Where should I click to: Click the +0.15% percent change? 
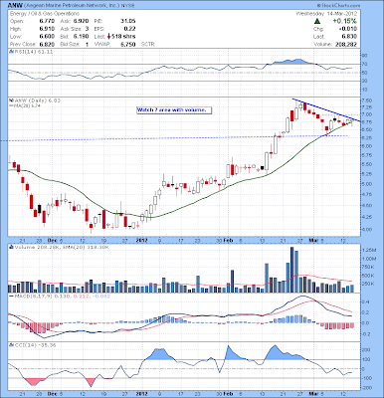tap(345, 21)
